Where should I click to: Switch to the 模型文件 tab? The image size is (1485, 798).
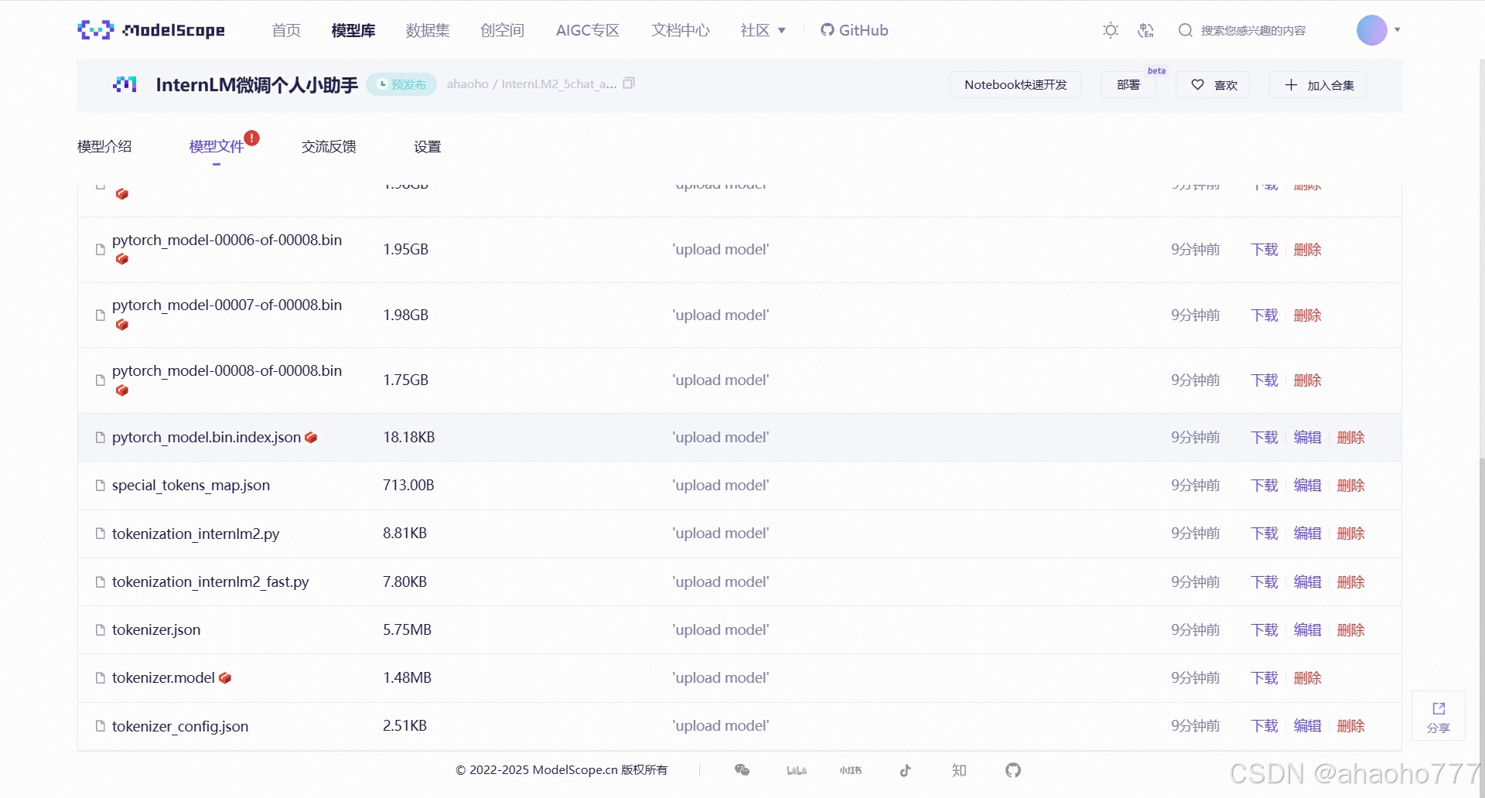pos(217,146)
